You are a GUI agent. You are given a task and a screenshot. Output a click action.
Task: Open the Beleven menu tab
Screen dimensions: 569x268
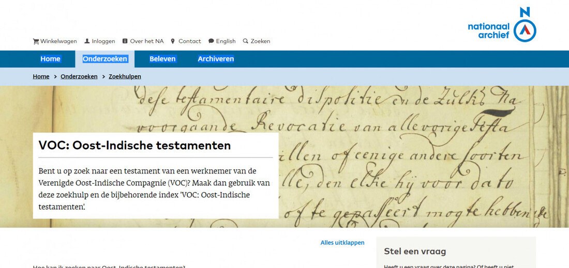pos(162,59)
